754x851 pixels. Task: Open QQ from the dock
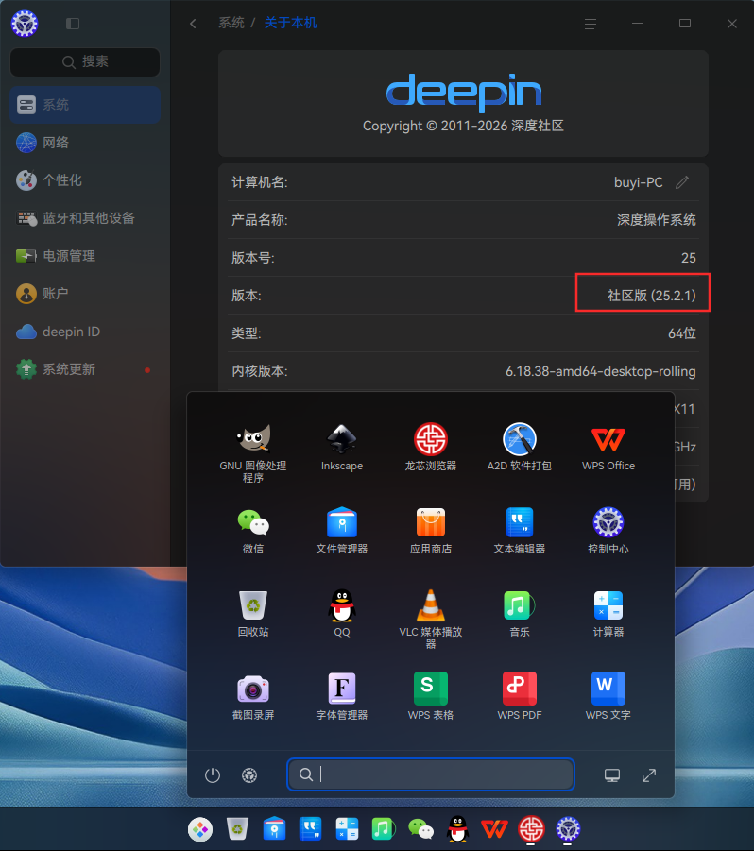tap(457, 829)
